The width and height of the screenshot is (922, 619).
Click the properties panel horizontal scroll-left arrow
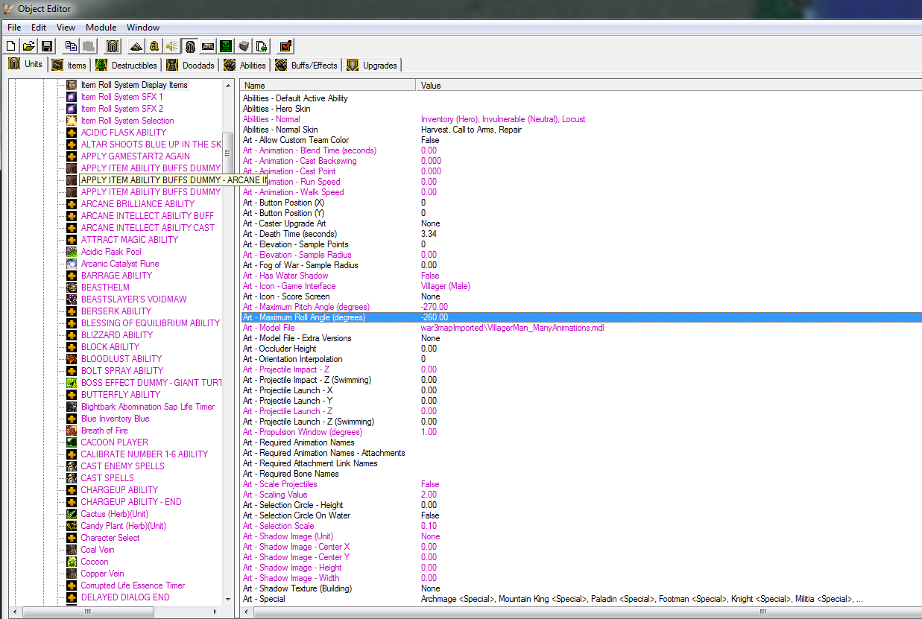(x=248, y=612)
